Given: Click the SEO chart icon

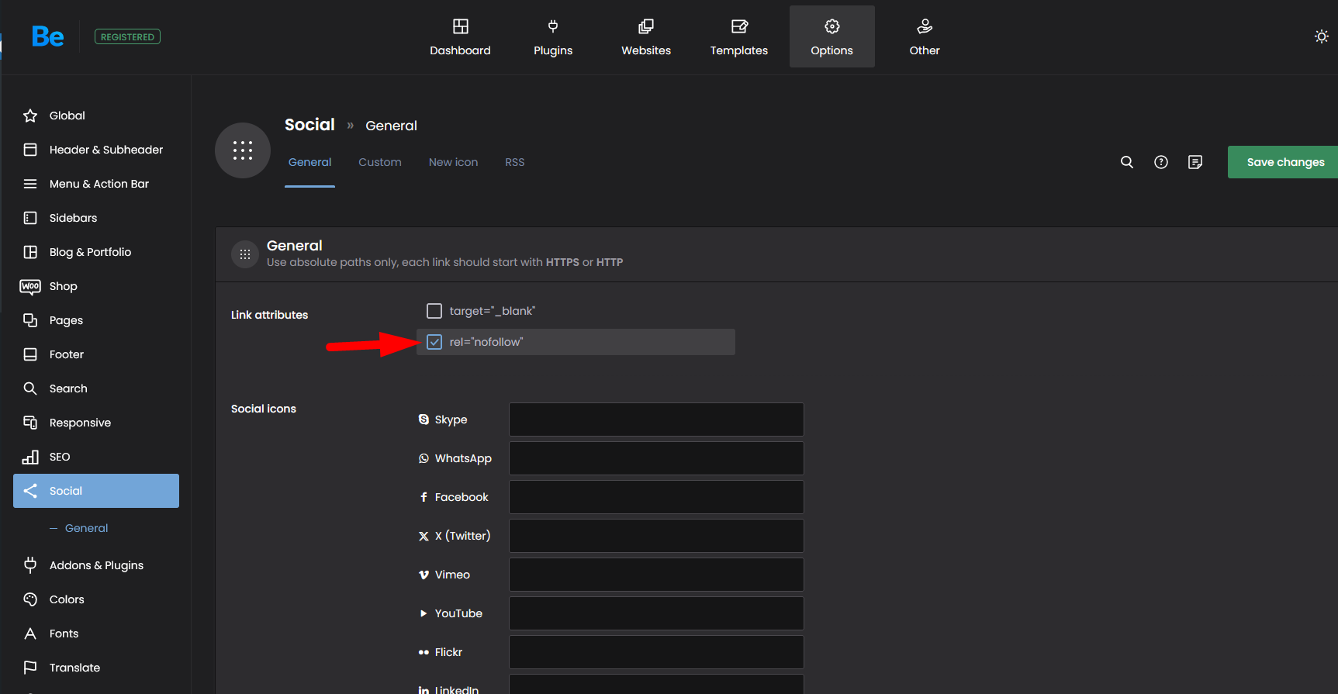Looking at the screenshot, I should coord(30,457).
